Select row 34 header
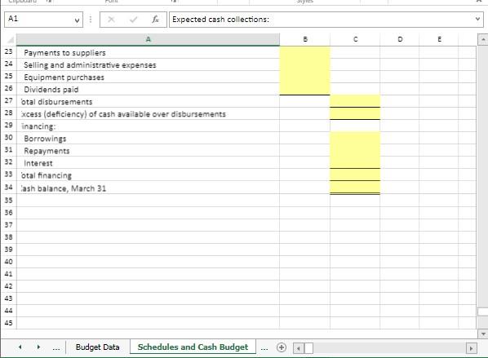 pos(8,188)
